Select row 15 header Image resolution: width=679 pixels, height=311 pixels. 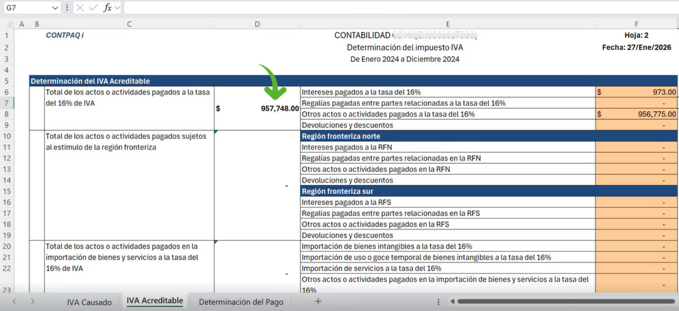(7, 191)
